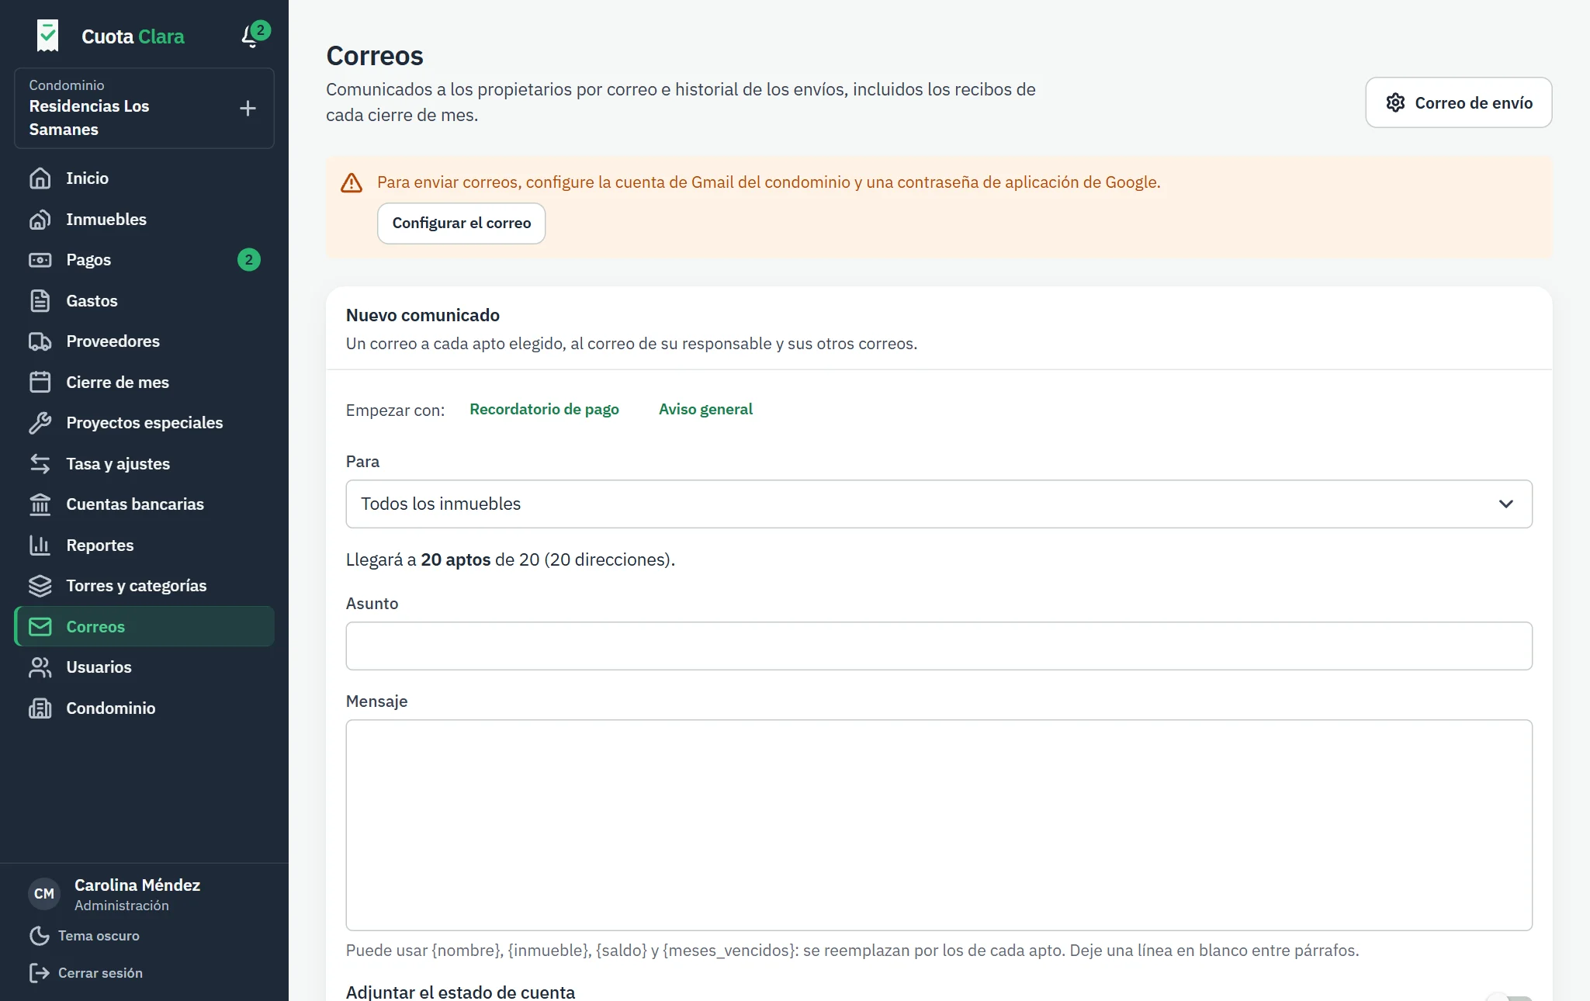The height and width of the screenshot is (1001, 1590).
Task: Open the Para recipients dropdown
Action: pyautogui.click(x=939, y=504)
